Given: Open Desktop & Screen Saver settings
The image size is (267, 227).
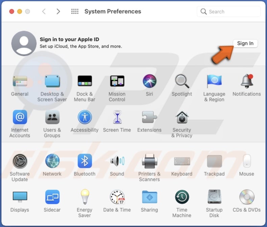Looking at the screenshot, I should pyautogui.click(x=52, y=81).
